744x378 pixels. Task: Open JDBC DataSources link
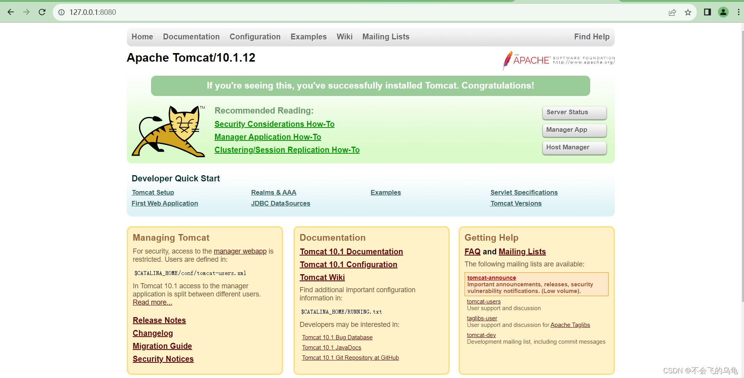pos(281,203)
